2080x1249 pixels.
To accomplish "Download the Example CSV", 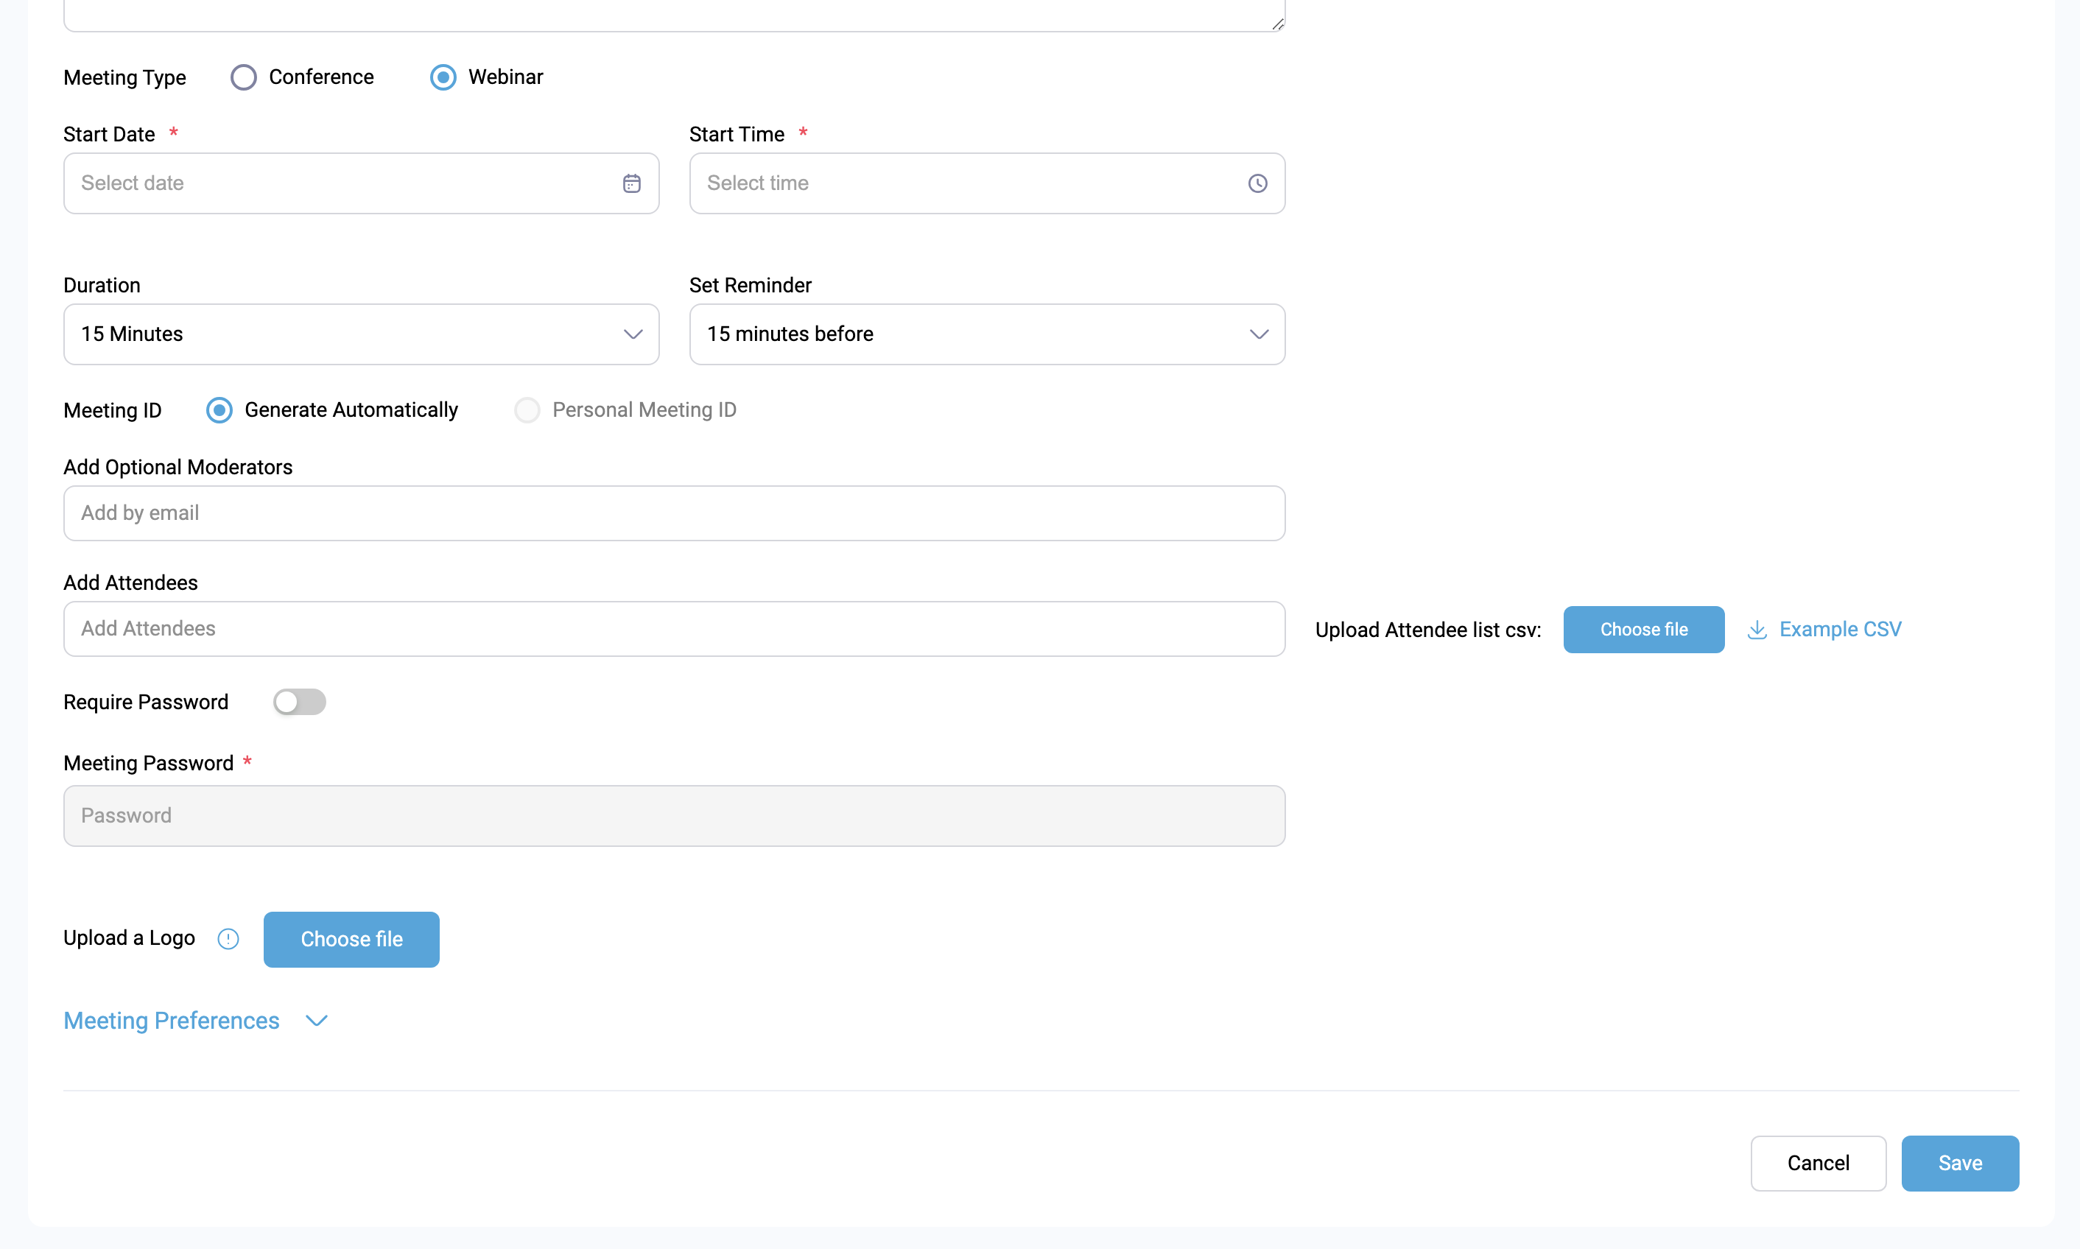I will (1840, 630).
